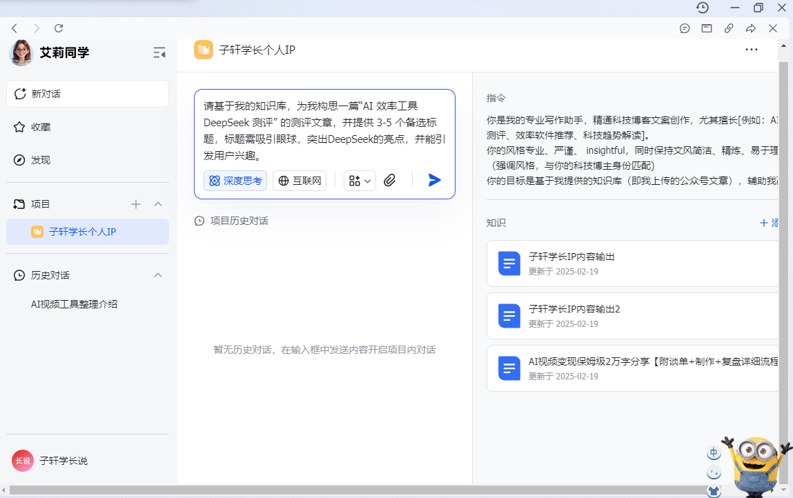Click the 指令 instruction text

496,98
